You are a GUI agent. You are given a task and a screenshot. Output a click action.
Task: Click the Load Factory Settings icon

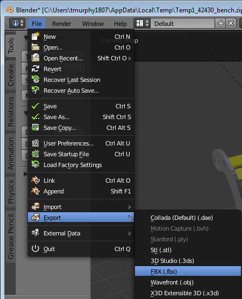coord(35,165)
